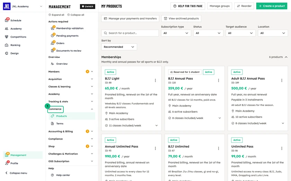Image resolution: width=291 pixels, height=181 pixels.
Task: Open the Sort by Recommended dropdown
Action: pos(119,47)
